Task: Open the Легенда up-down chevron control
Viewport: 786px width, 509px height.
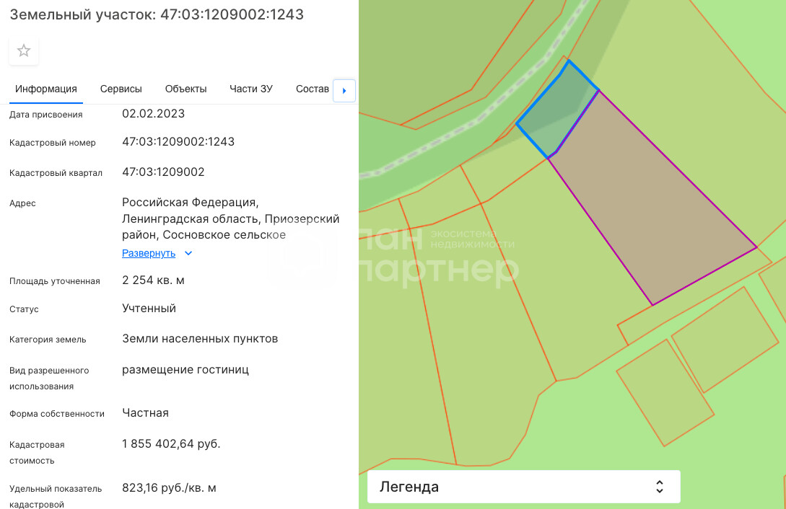Action: tap(659, 487)
